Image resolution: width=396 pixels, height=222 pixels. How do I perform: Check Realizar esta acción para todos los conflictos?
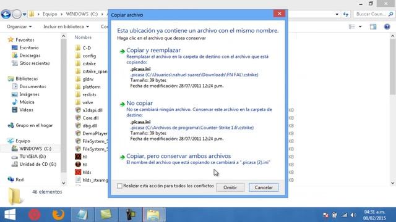point(119,186)
